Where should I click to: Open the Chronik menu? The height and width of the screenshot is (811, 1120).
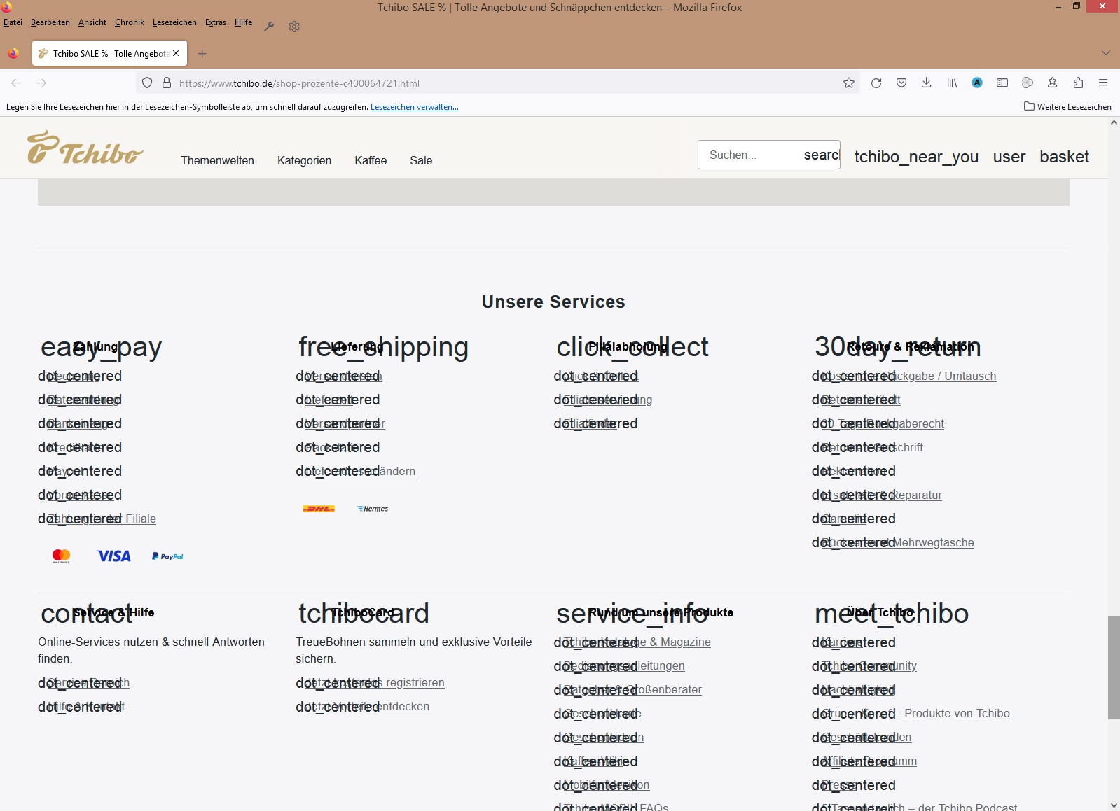[129, 22]
